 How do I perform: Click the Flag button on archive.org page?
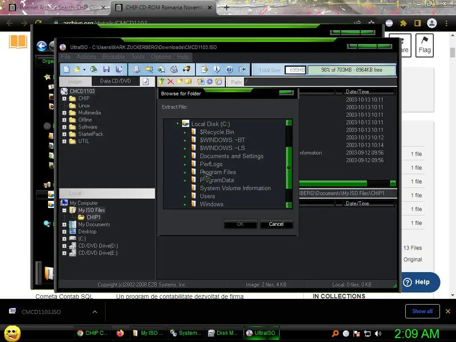click(424, 45)
